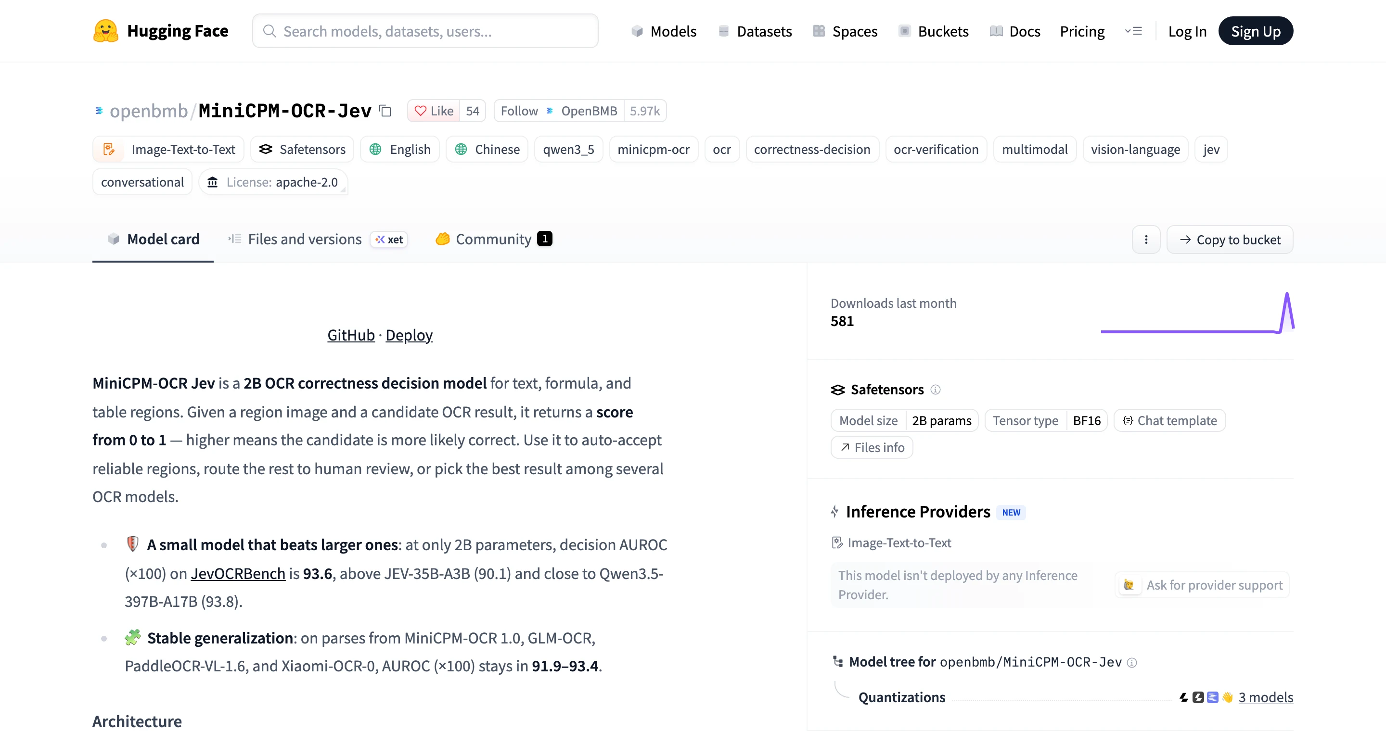Open the Image-Text-to-Text task tag
This screenshot has height=731, width=1386.
[x=168, y=150]
